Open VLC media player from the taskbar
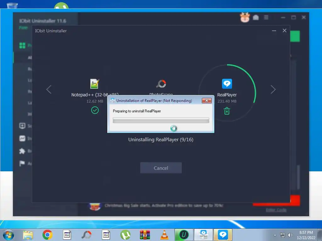Image resolution: width=322 pixels, height=241 pixels. click(x=164, y=235)
